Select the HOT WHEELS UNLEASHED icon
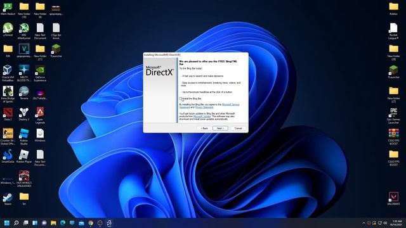406x228 pixels. 24,179
